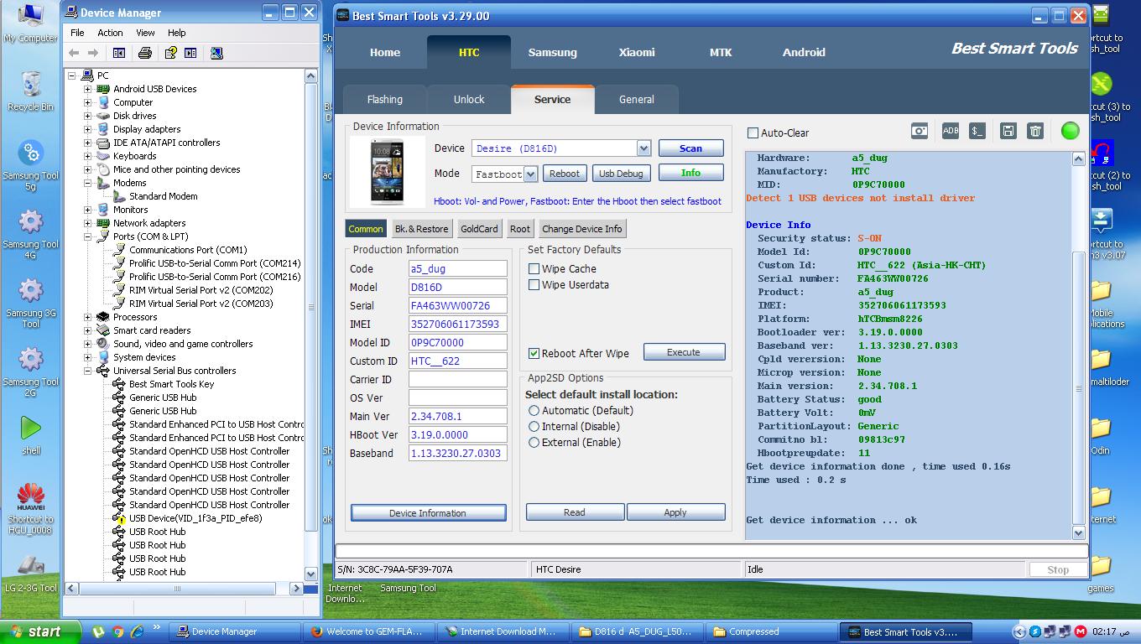Clear the log with the trash icon
1141x644 pixels.
coord(1036,131)
